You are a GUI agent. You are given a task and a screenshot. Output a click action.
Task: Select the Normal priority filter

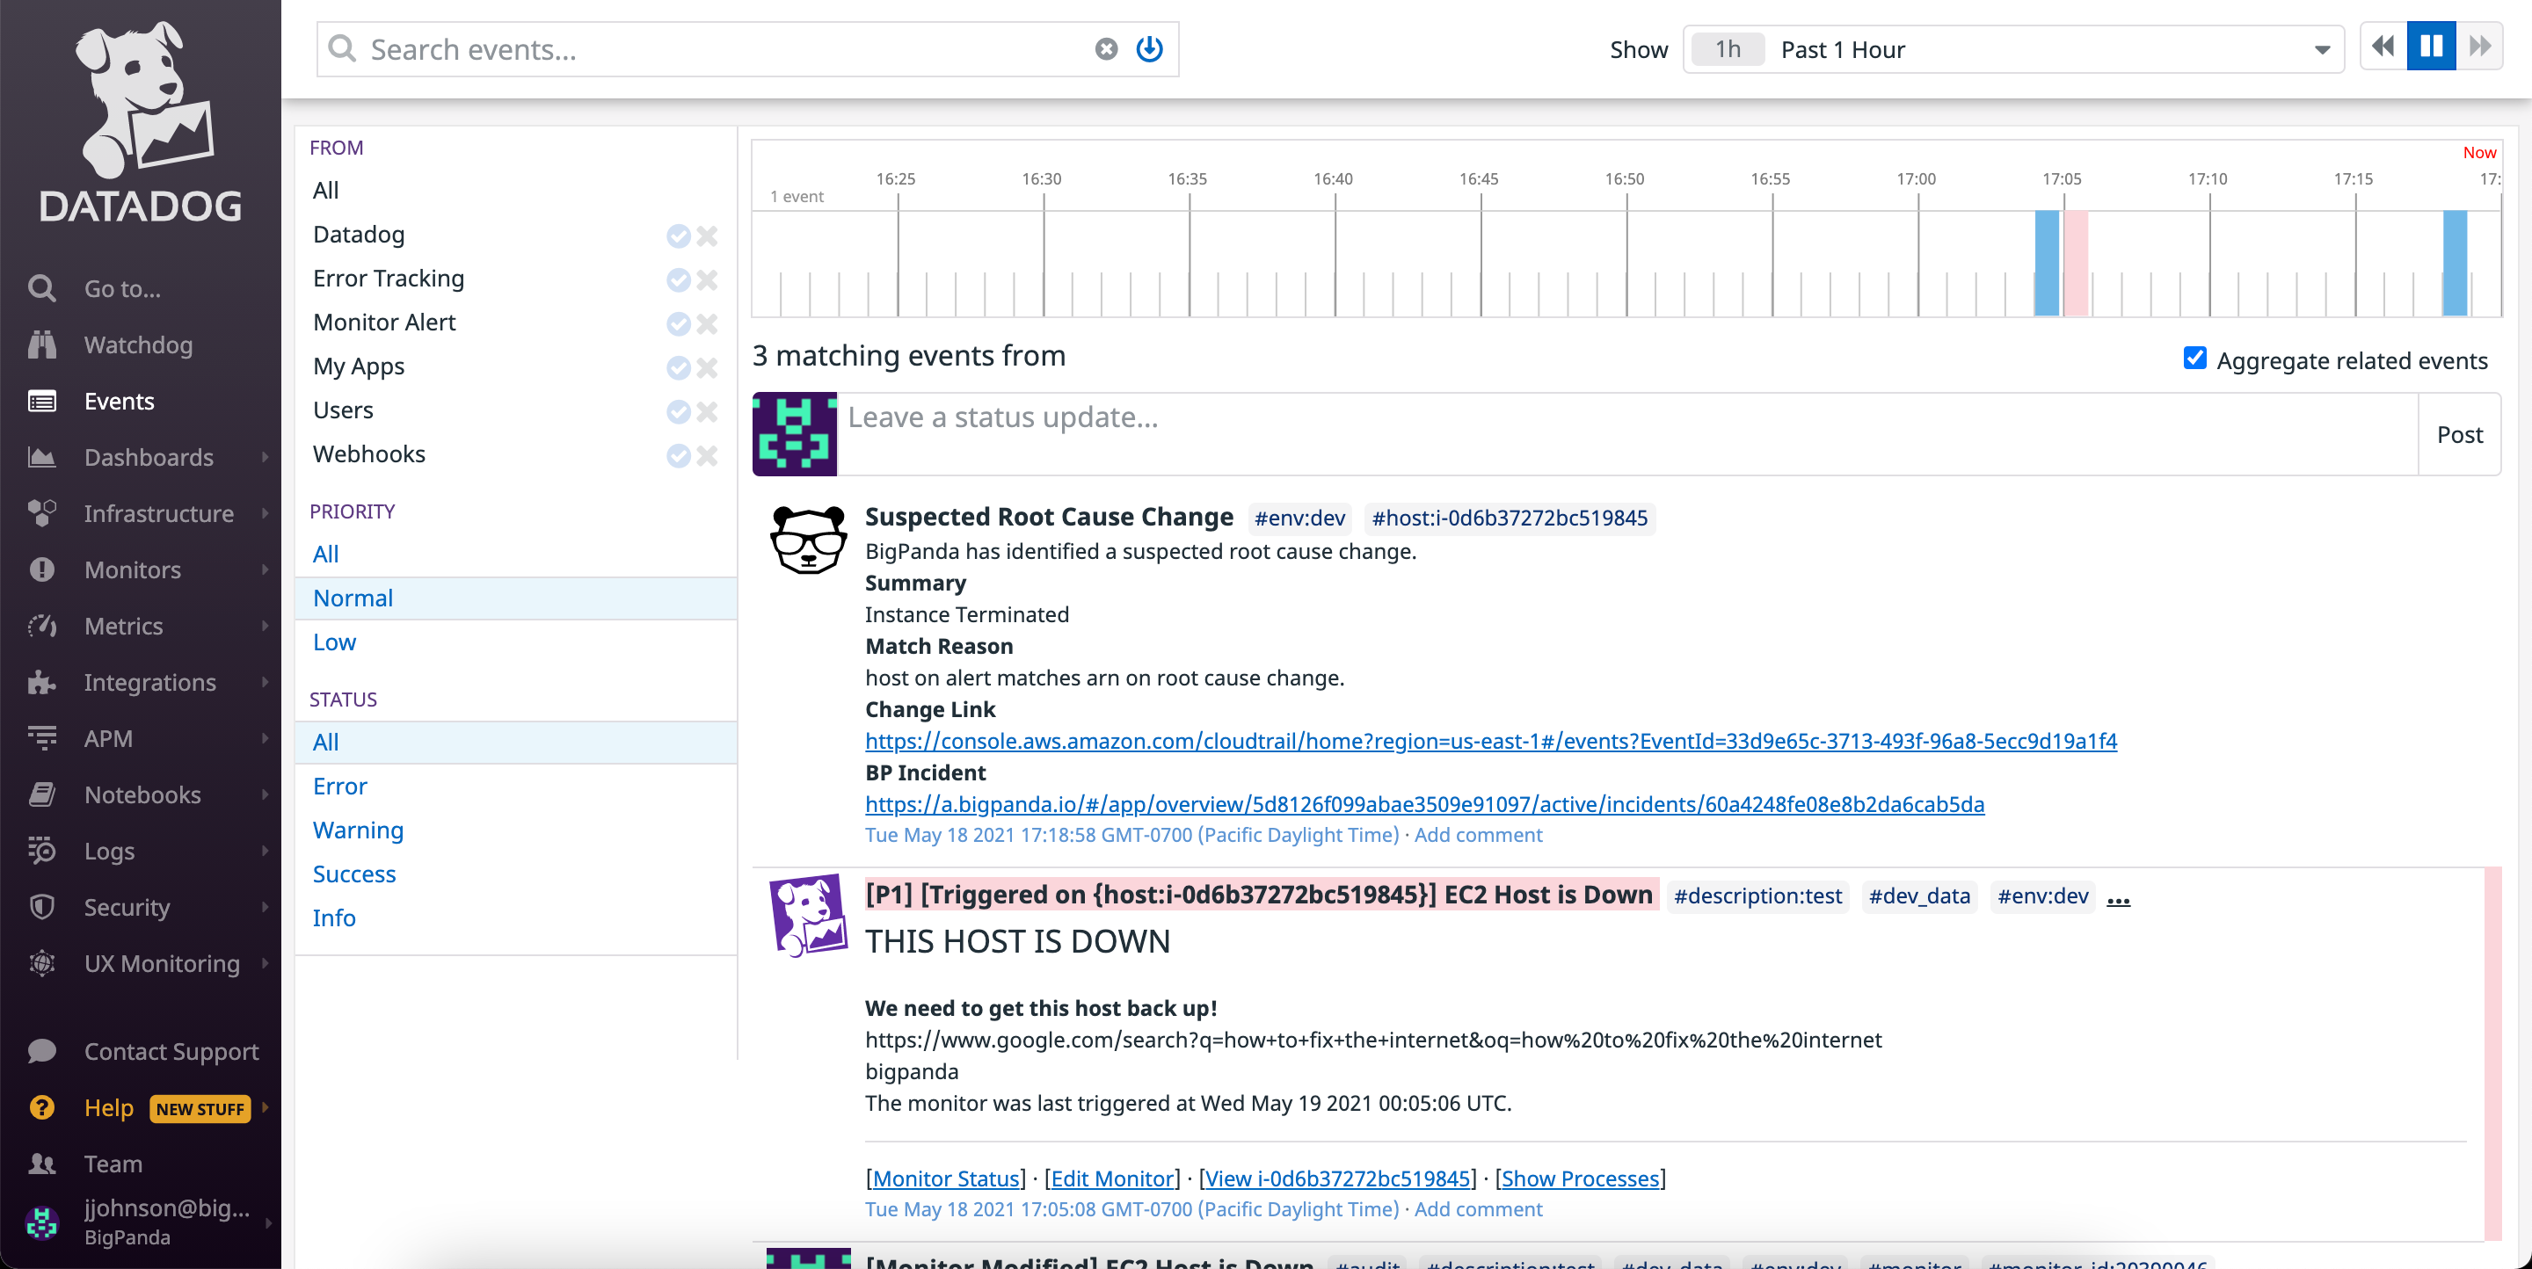(x=353, y=598)
